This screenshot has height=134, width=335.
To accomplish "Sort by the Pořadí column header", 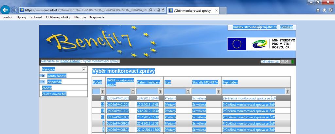I will pyautogui.click(x=97, y=82).
